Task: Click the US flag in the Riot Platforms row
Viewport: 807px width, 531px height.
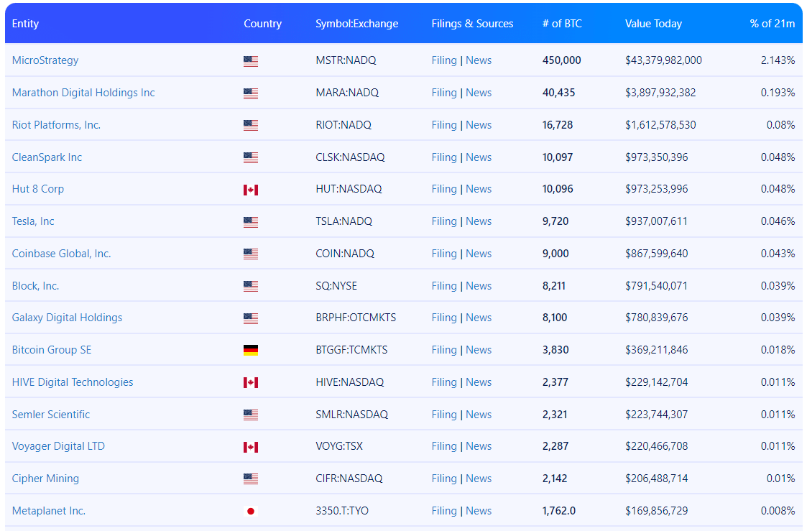Action: point(251,126)
